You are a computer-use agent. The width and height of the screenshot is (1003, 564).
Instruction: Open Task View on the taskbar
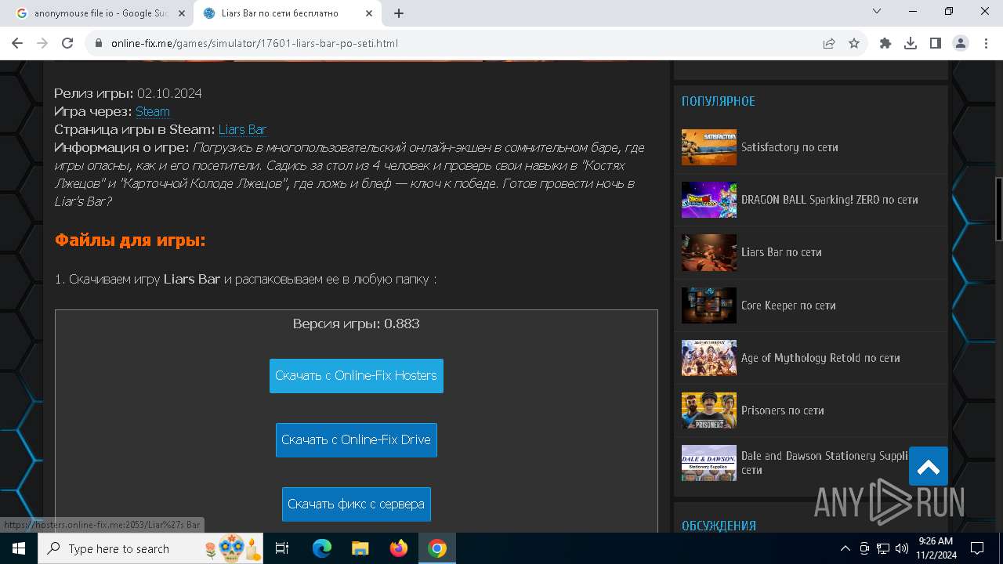pyautogui.click(x=282, y=548)
